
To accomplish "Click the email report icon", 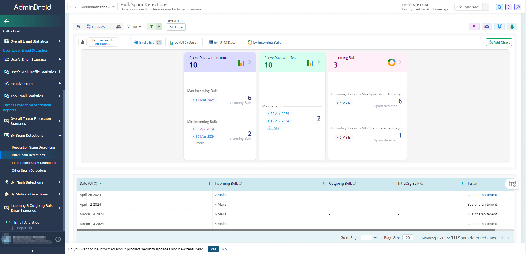I will click(487, 27).
